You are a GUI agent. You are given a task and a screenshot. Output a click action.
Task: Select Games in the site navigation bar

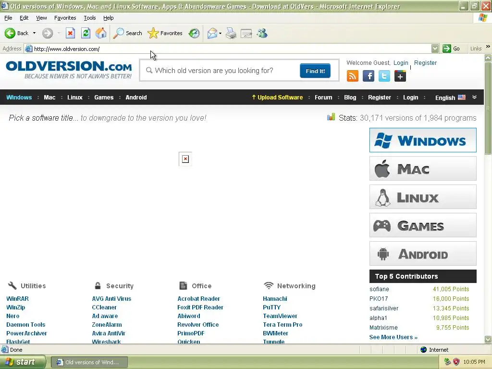[104, 97]
